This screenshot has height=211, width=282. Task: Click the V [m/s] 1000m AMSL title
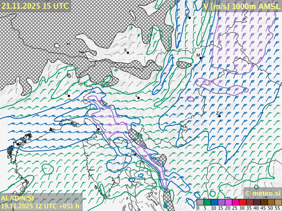[241, 6]
